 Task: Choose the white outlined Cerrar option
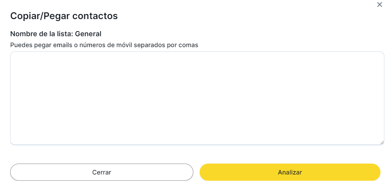102,172
